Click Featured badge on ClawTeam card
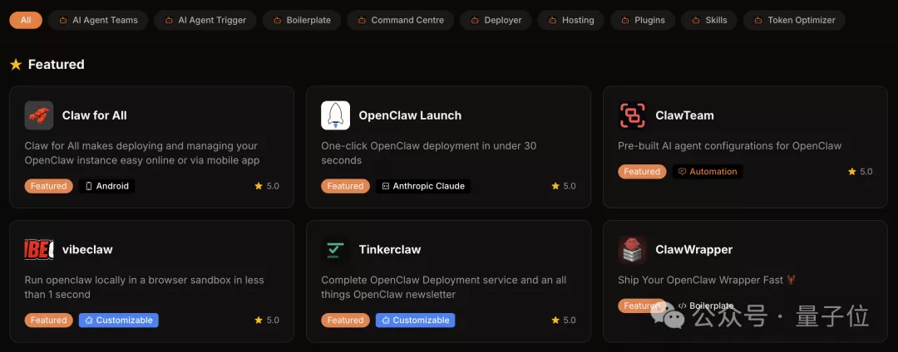 click(642, 171)
